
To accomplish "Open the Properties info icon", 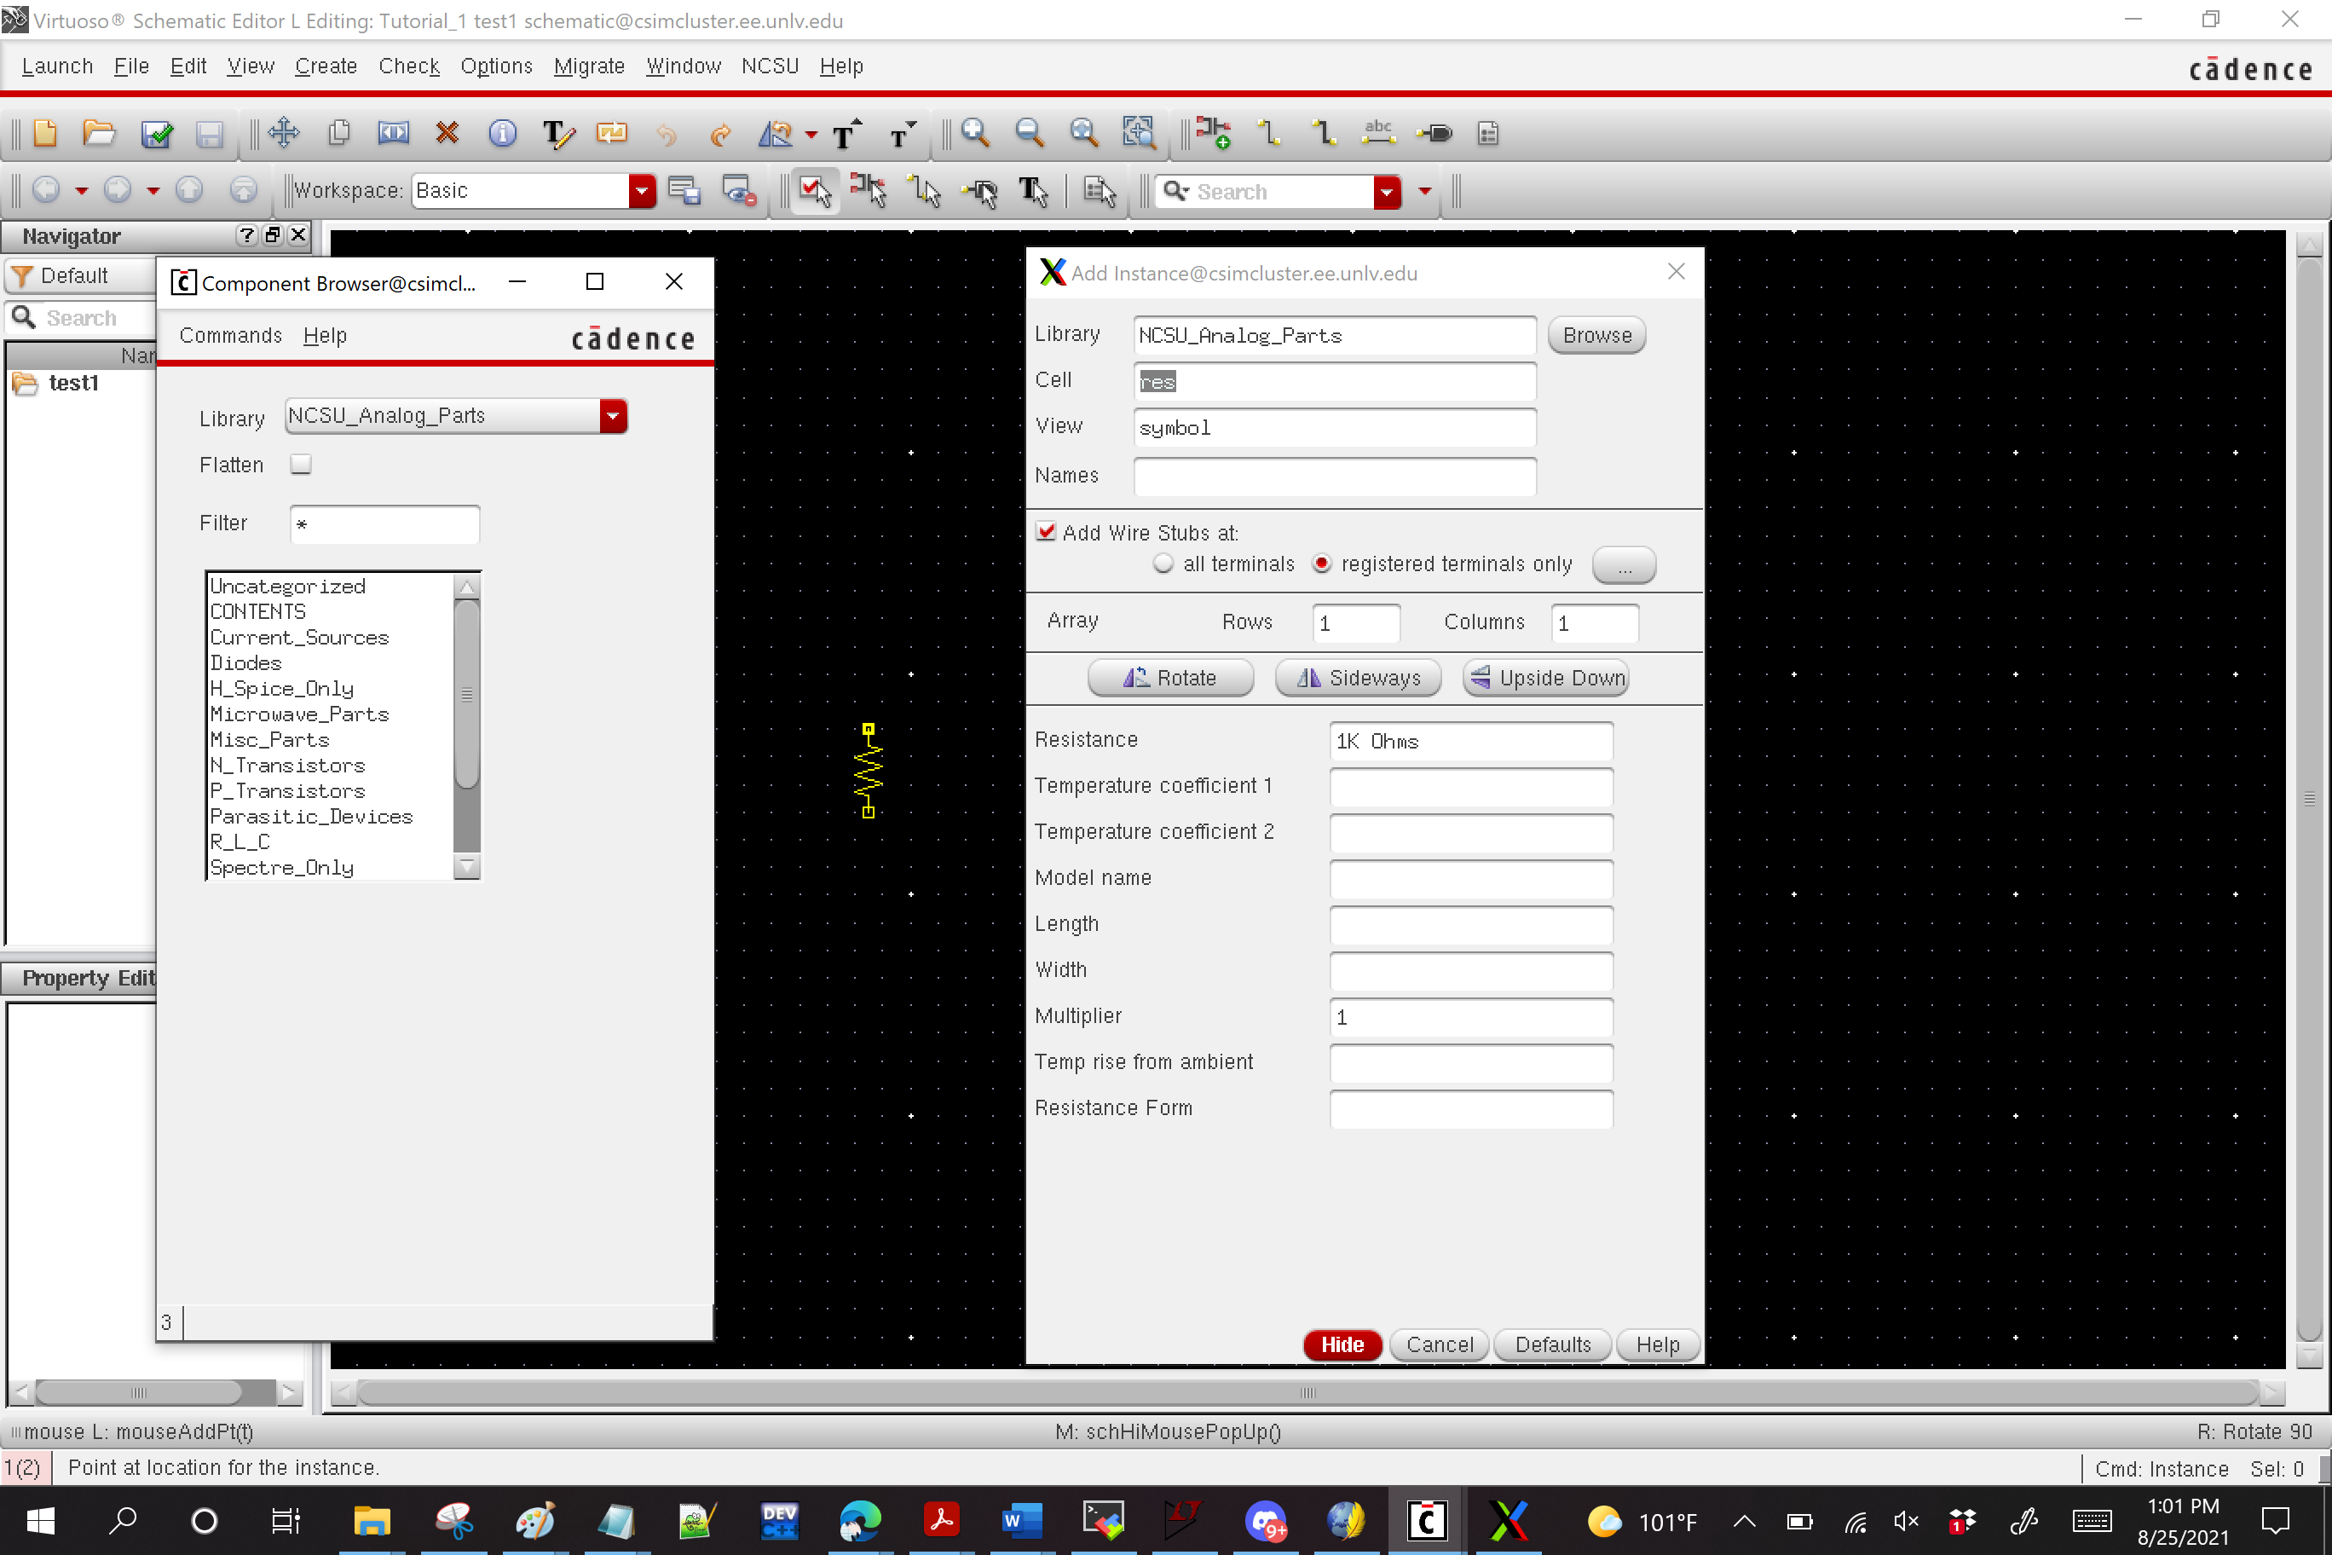I will pyautogui.click(x=503, y=133).
